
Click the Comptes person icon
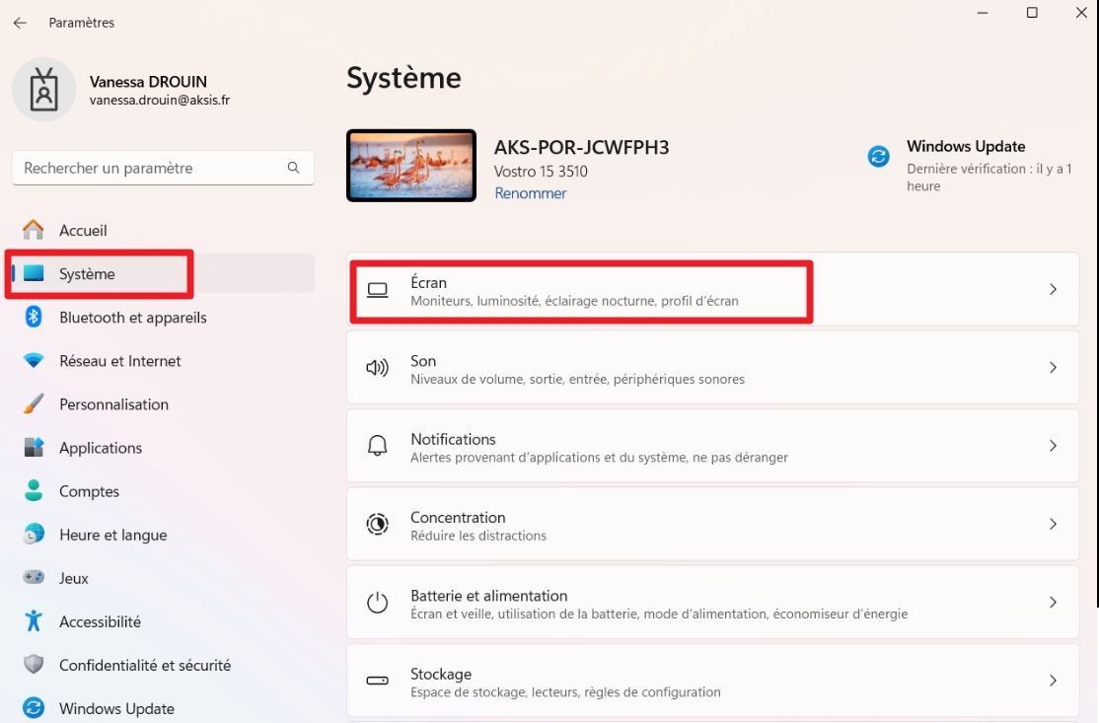point(33,490)
